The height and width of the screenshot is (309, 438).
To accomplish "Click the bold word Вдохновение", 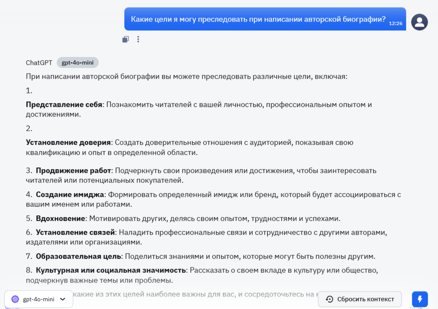I will click(60, 218).
